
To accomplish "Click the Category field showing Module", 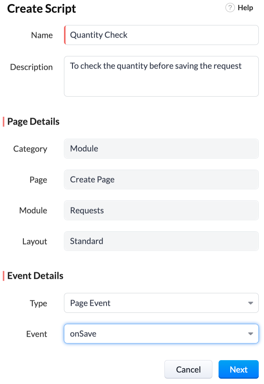I will click(161, 149).
